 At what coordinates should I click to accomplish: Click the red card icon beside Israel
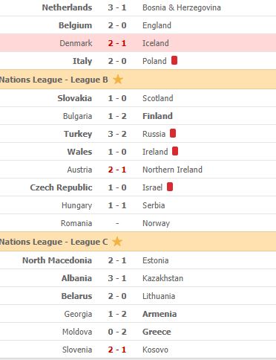170,187
